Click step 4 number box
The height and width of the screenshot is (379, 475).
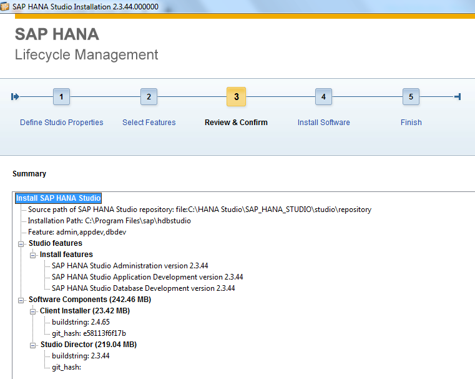pos(323,97)
